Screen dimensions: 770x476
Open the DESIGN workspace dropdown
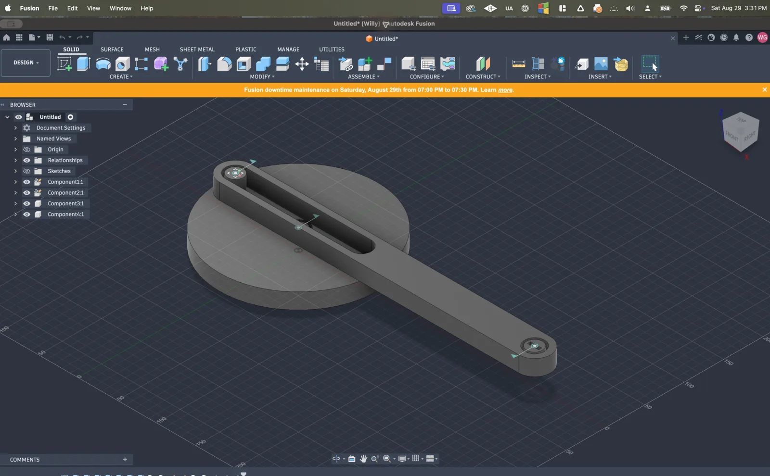pos(26,63)
